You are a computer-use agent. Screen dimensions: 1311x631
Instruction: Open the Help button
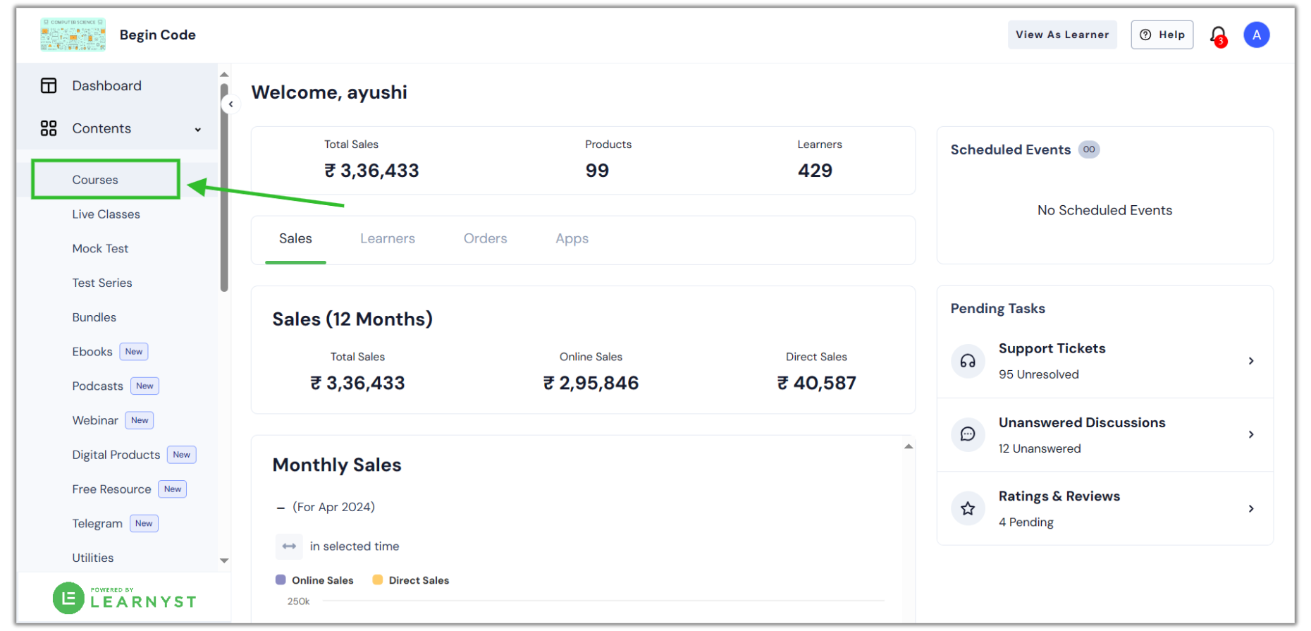pos(1162,35)
